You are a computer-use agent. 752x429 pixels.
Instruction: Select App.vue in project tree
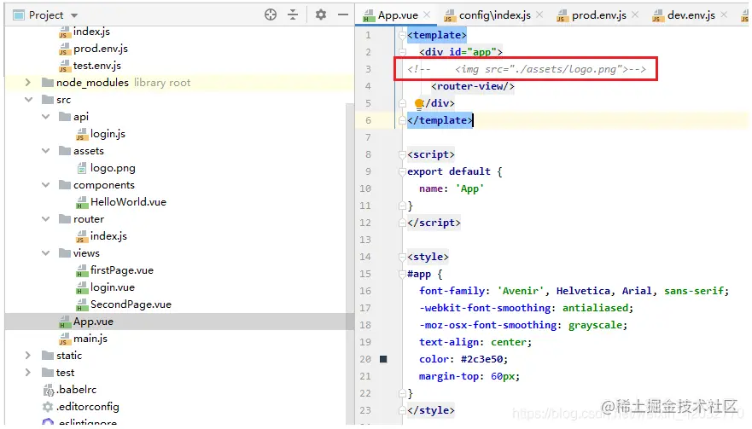coord(93,322)
